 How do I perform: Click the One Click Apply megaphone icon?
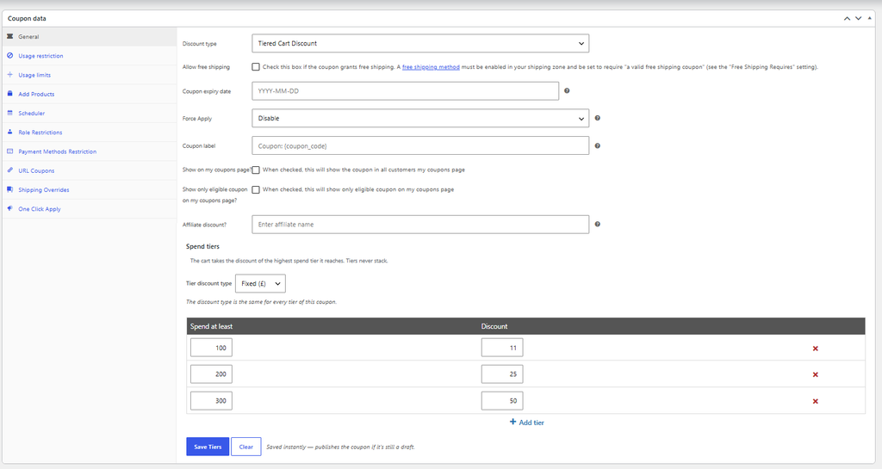pos(9,208)
